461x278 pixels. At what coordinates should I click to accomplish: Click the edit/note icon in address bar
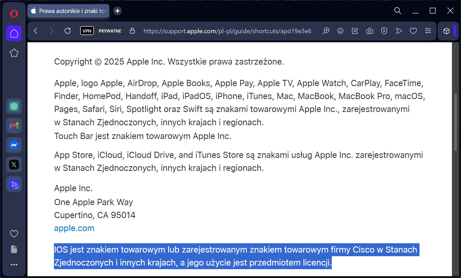click(355, 31)
